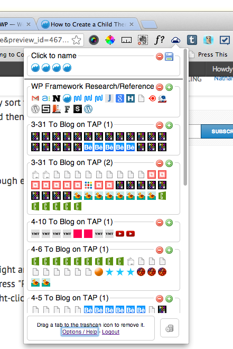Open the Tumblr extension in the toolbar
Screen dimensions: 233x349
192,40
